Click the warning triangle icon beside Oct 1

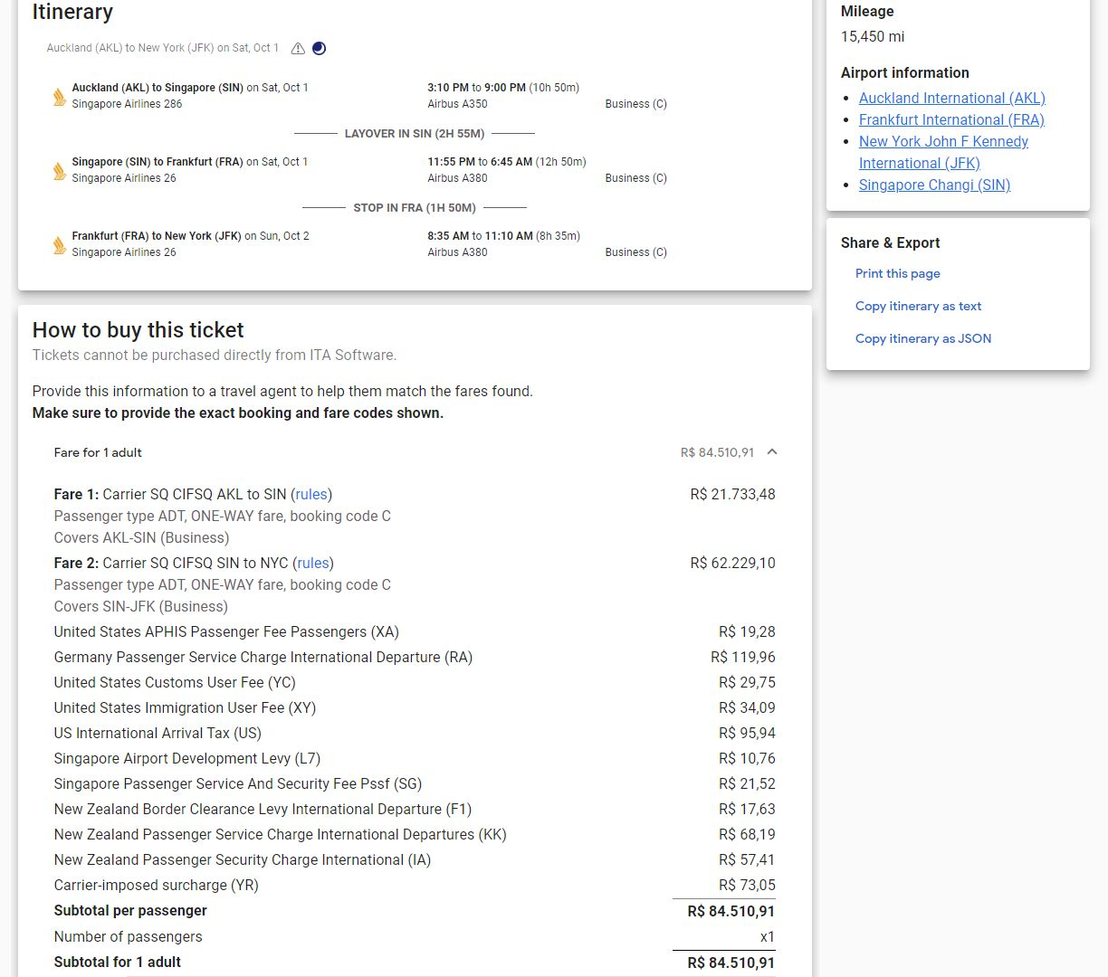298,48
